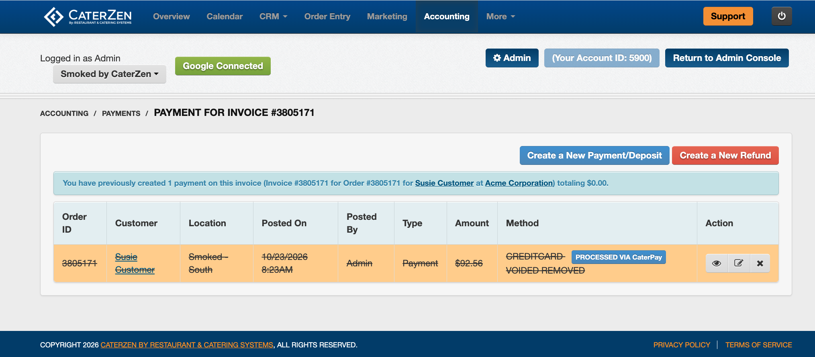Return to Admin Console
815x357 pixels.
coord(727,58)
